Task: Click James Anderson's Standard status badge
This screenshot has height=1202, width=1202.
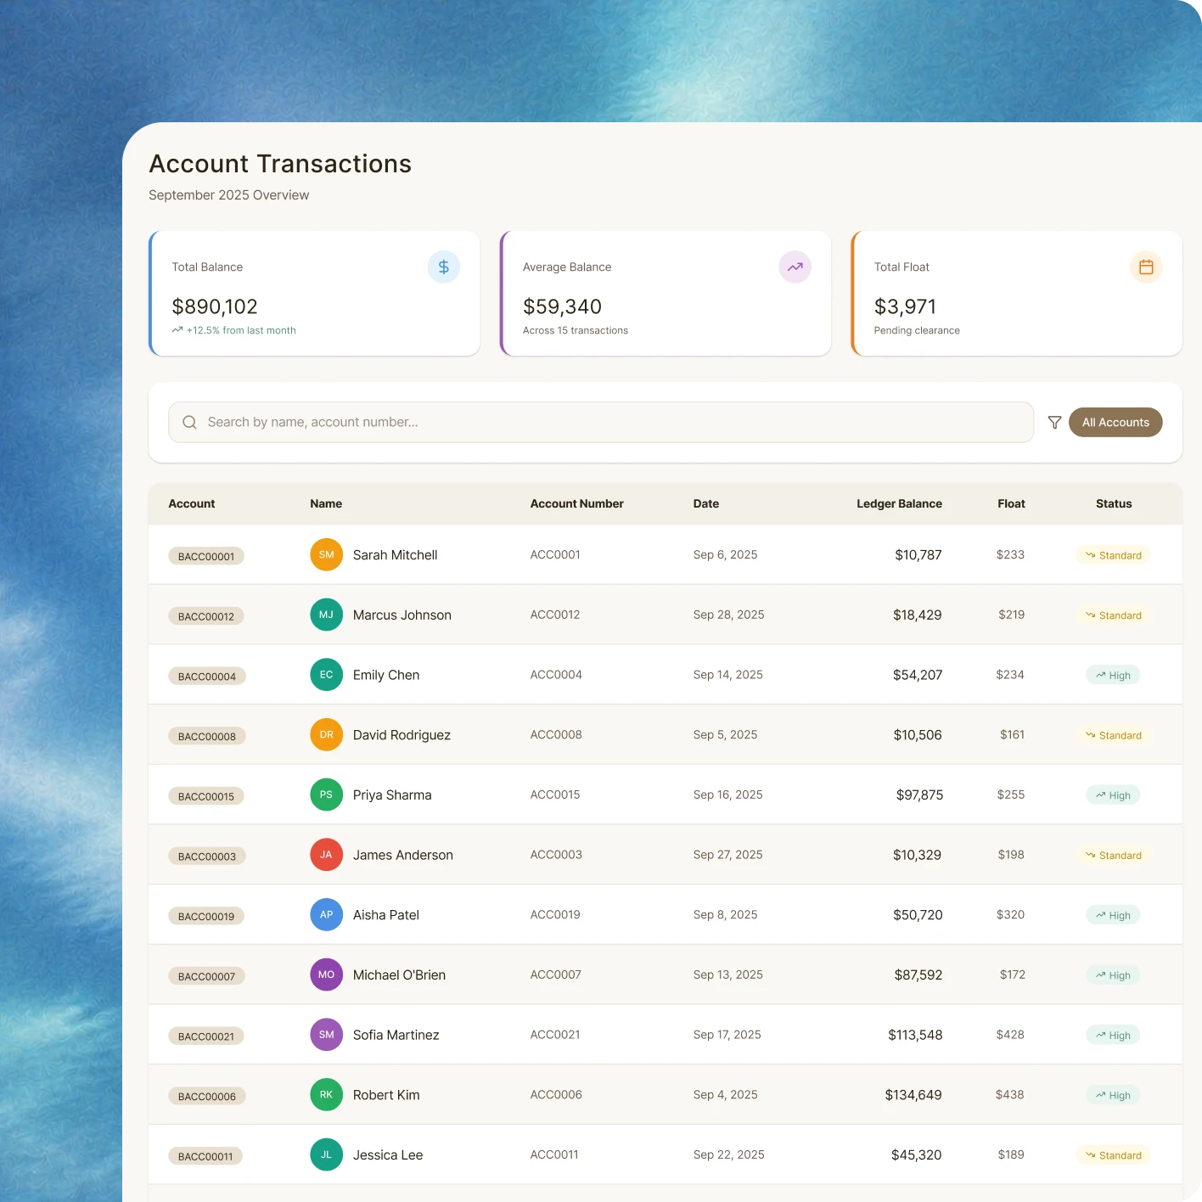Action: pyautogui.click(x=1113, y=856)
